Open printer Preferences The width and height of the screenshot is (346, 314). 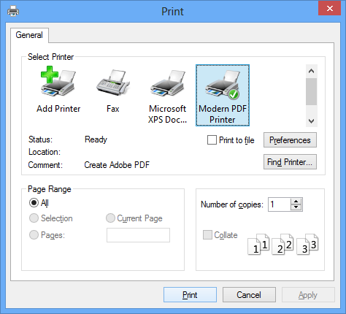tap(290, 140)
